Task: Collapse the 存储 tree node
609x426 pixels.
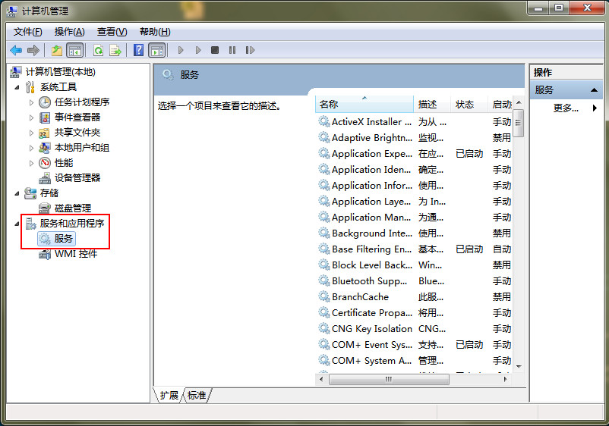Action: coord(17,193)
